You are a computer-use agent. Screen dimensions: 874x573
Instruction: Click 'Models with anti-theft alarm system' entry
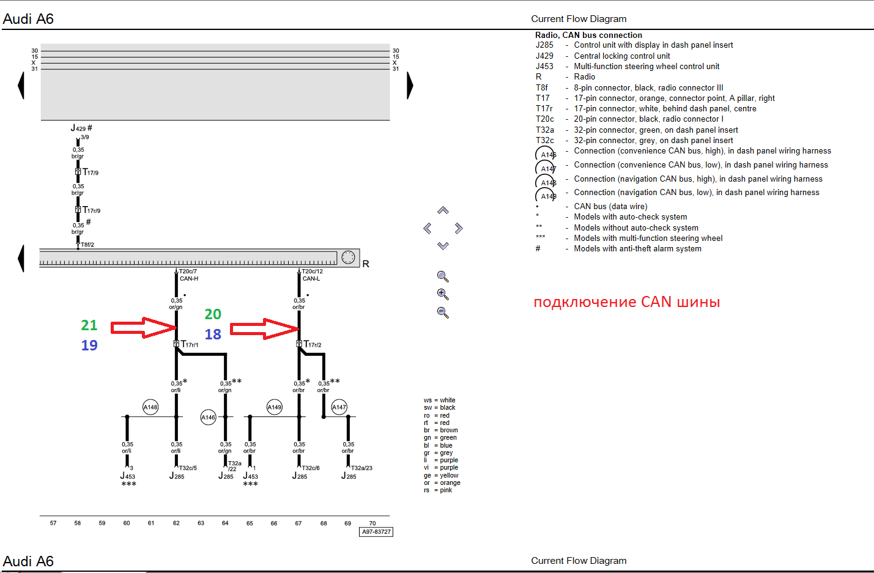pyautogui.click(x=637, y=248)
